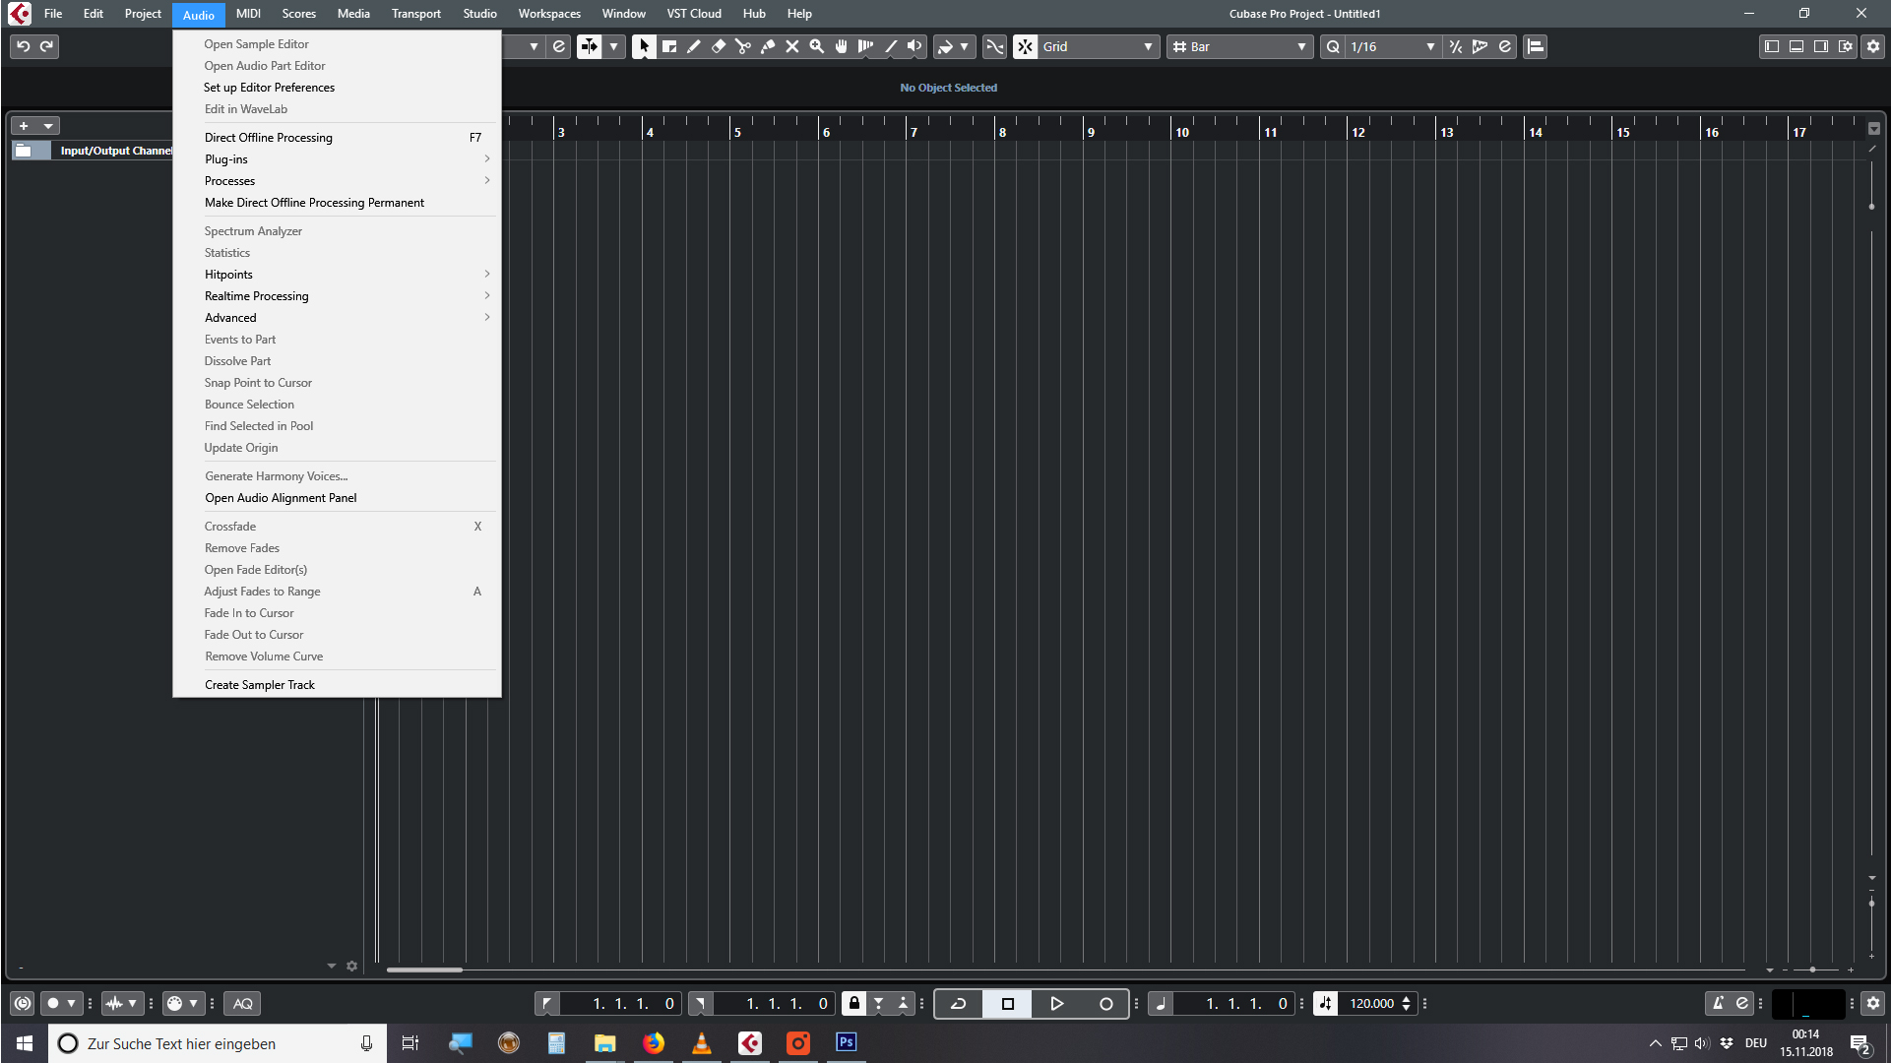This screenshot has width=1891, height=1063.
Task: Open the 1/16 quantize preset dropdown
Action: tap(1429, 46)
